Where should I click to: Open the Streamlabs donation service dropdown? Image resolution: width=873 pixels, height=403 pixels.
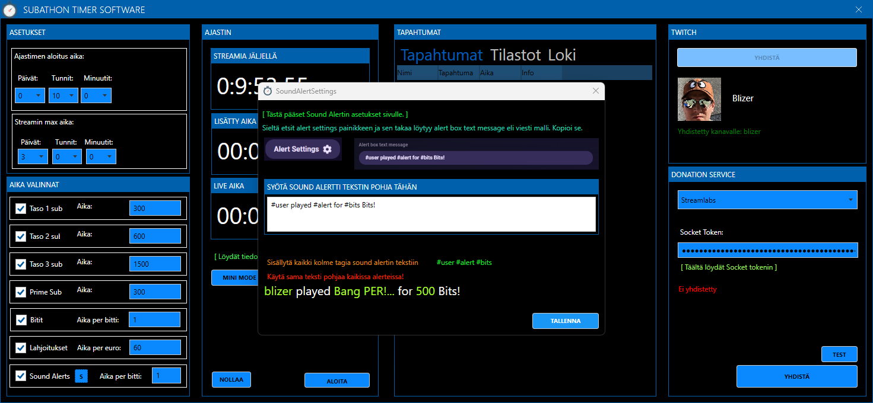click(x=767, y=200)
